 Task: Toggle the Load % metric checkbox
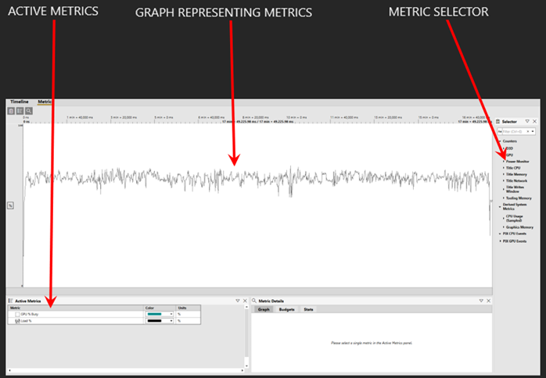(x=17, y=321)
